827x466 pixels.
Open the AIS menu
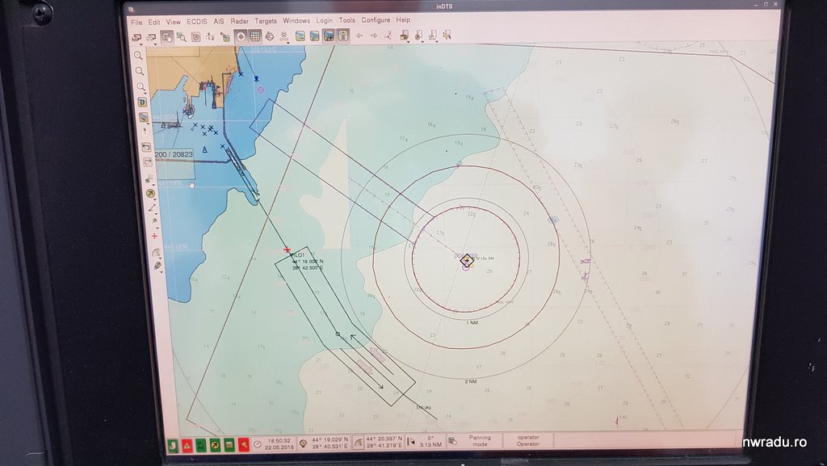(218, 21)
